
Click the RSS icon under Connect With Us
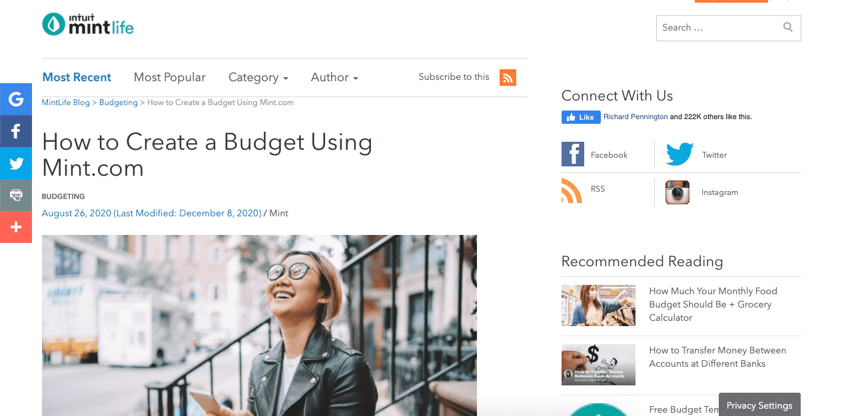point(572,190)
